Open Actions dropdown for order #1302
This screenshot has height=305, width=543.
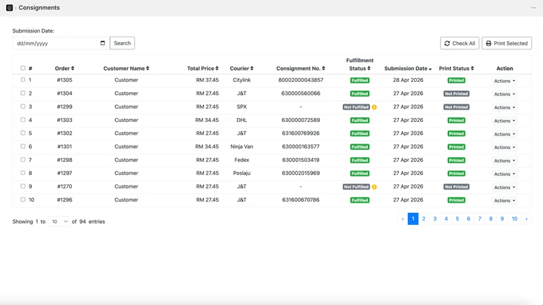[504, 134]
